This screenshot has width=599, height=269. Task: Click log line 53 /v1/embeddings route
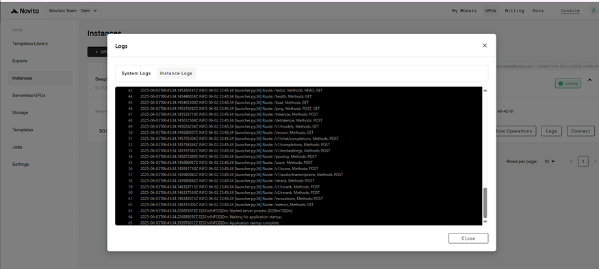235,151
